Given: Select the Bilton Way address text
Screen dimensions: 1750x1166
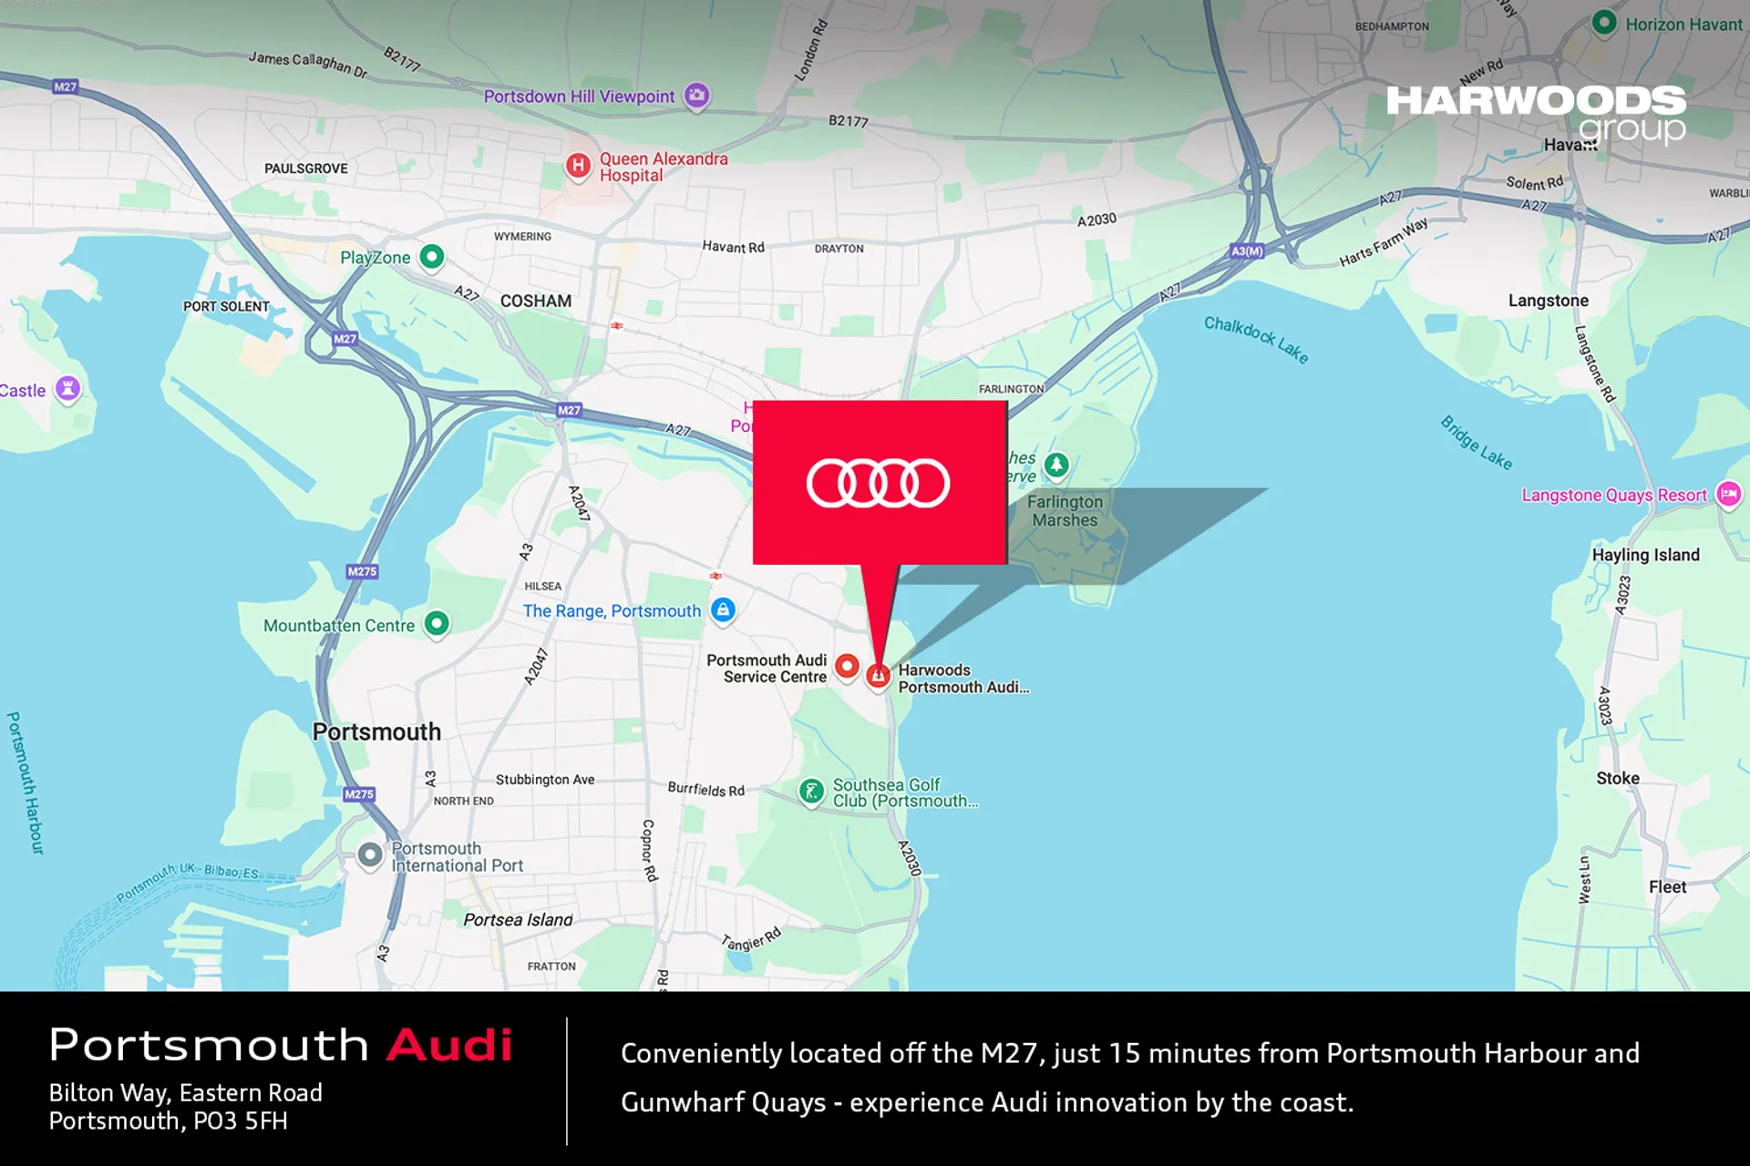Looking at the screenshot, I should (186, 1092).
